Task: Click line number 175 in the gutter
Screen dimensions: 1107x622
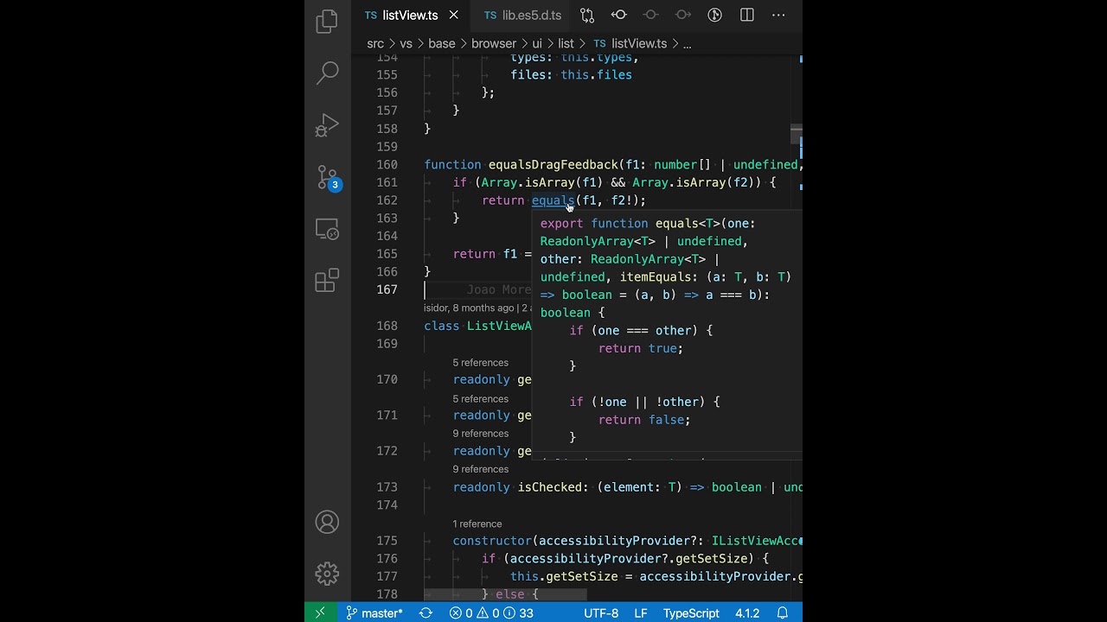Action: (387, 541)
